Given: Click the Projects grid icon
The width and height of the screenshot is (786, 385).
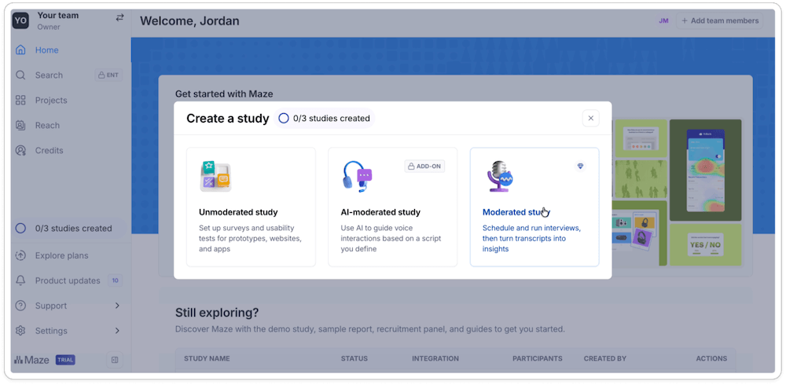Looking at the screenshot, I should tap(20, 101).
